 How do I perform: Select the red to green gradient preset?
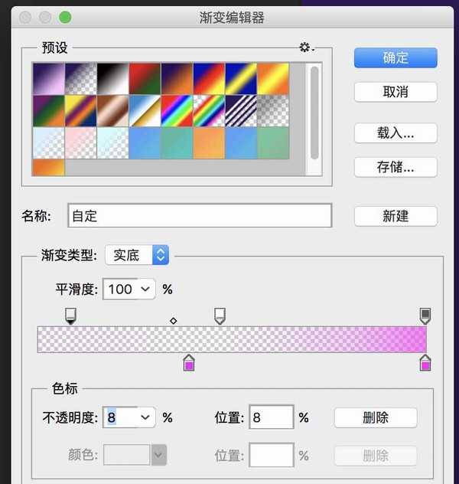145,78
